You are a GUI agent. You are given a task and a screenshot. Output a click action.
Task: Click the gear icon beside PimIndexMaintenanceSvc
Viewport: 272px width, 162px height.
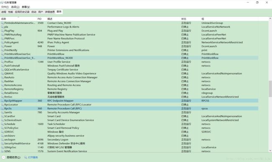click(2, 23)
